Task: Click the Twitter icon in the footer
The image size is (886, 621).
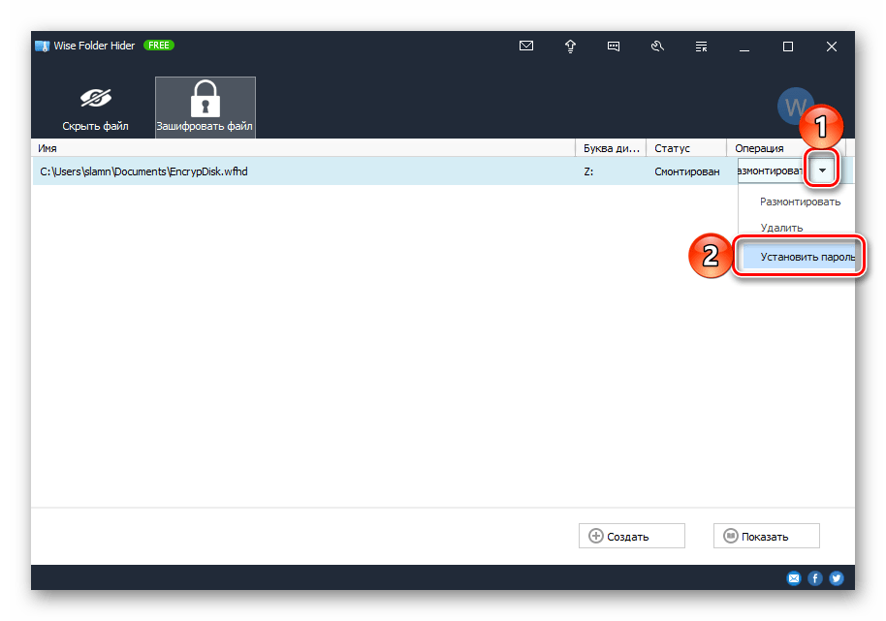Action: click(837, 578)
